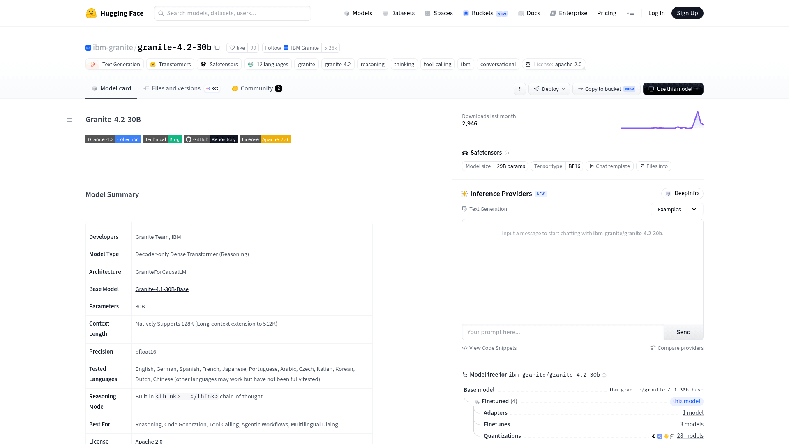The height and width of the screenshot is (444, 789).
Task: Click the ibm tag
Action: 466,64
